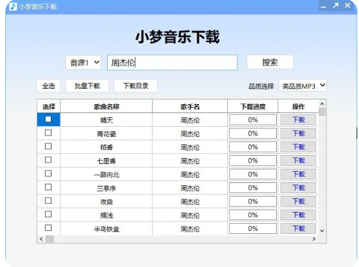359x267 pixels.
Task: Click the 0% progress bar for 青花瓷
Action: pyautogui.click(x=253, y=133)
